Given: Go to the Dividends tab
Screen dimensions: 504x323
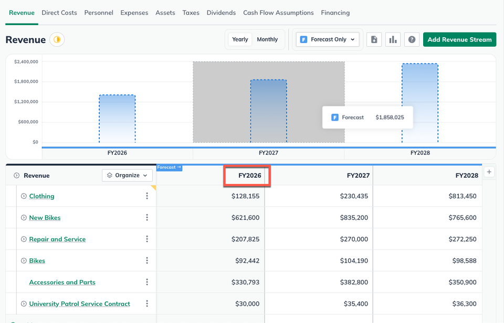Looking at the screenshot, I should [x=221, y=13].
